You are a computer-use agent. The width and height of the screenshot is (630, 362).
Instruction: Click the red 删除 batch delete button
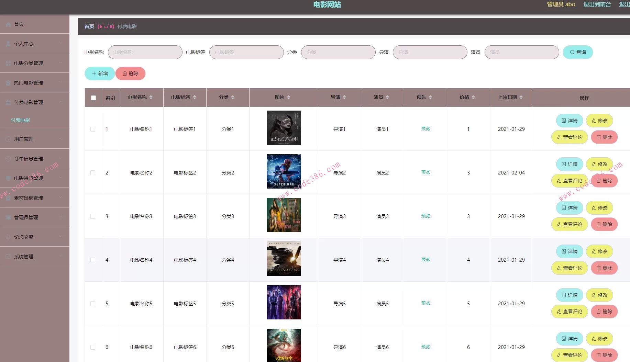coord(130,73)
